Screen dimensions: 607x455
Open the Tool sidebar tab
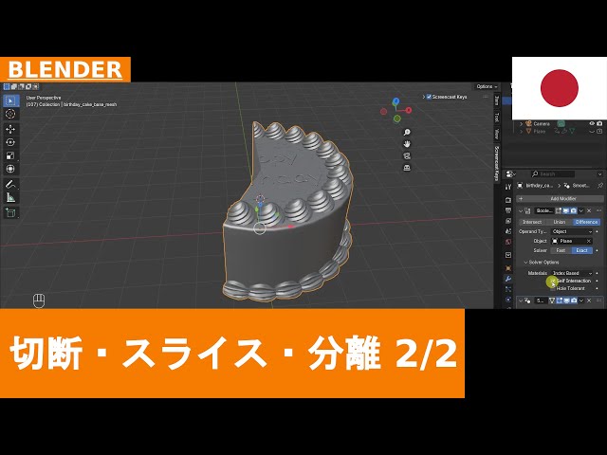coord(497,118)
